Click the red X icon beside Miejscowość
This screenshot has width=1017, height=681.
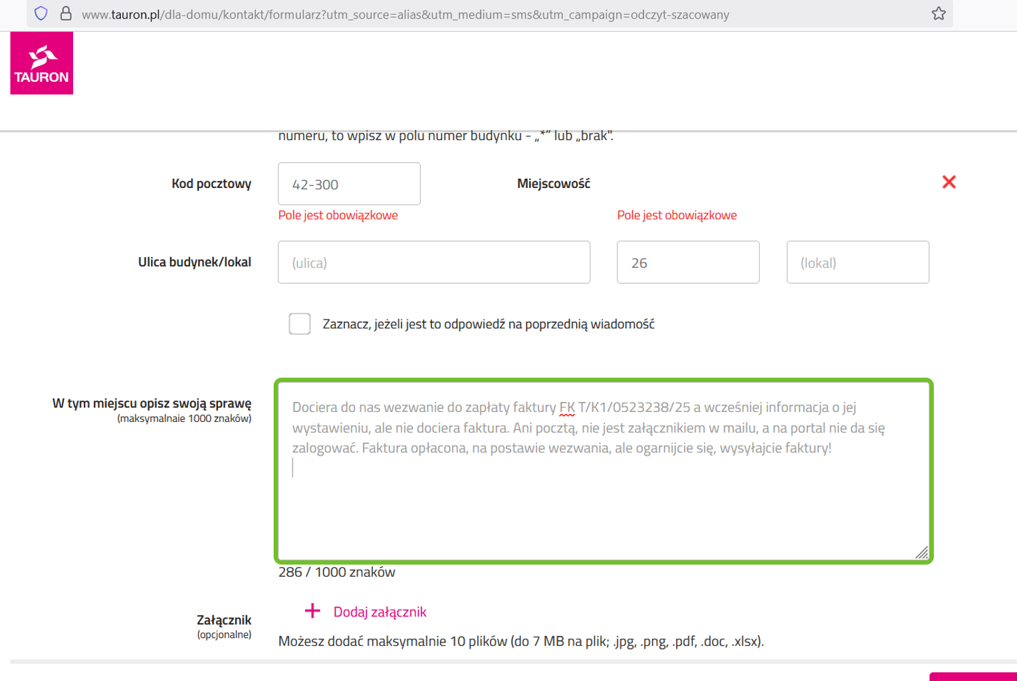pyautogui.click(x=949, y=182)
